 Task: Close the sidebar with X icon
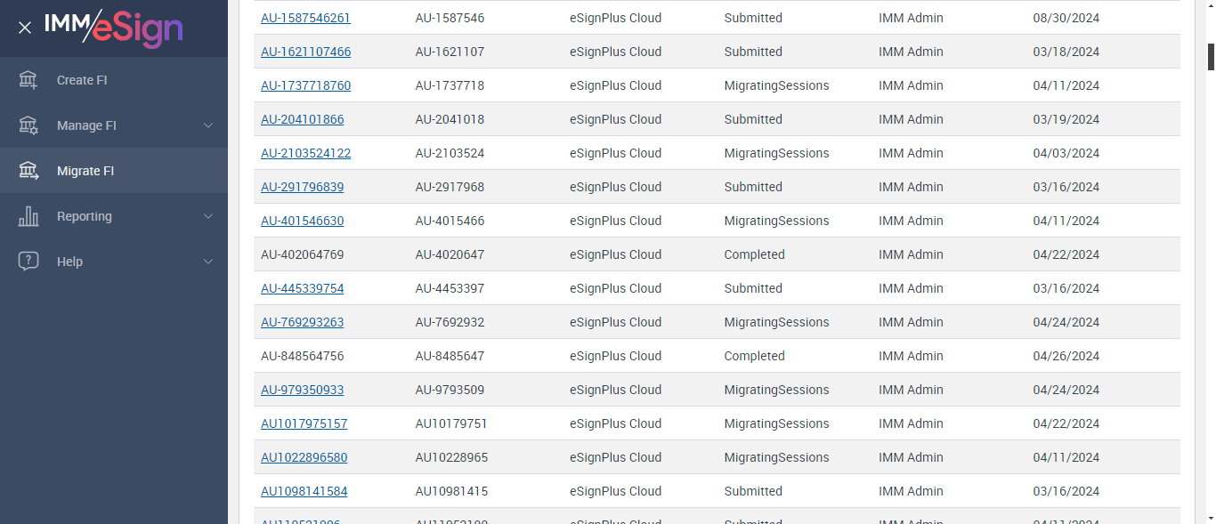click(x=25, y=28)
